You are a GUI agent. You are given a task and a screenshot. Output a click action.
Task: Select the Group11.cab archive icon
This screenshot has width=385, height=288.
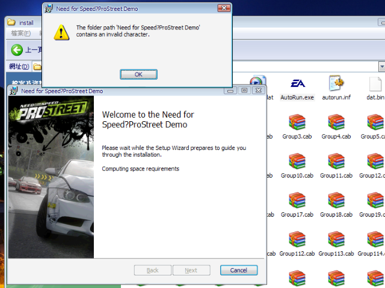click(x=336, y=161)
